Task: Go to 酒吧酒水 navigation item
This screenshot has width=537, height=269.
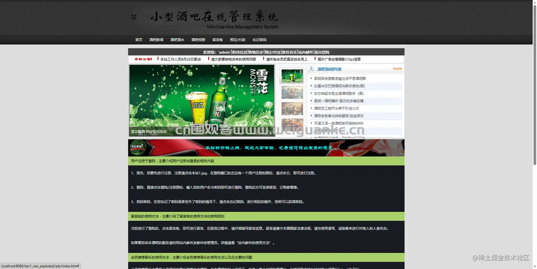Action: tap(177, 40)
